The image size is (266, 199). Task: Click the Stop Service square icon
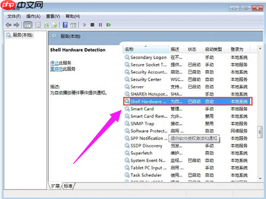click(x=93, y=25)
